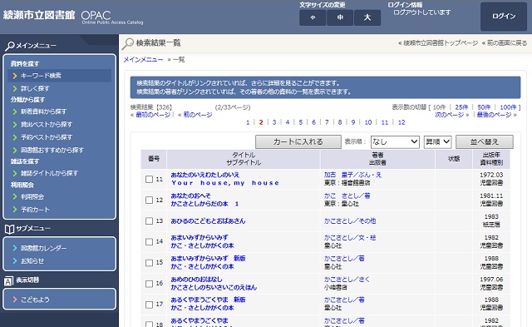The height and width of the screenshot is (327, 532).
Task: Go to 綾瀬市立図書館トップページ link
Action: (441, 43)
